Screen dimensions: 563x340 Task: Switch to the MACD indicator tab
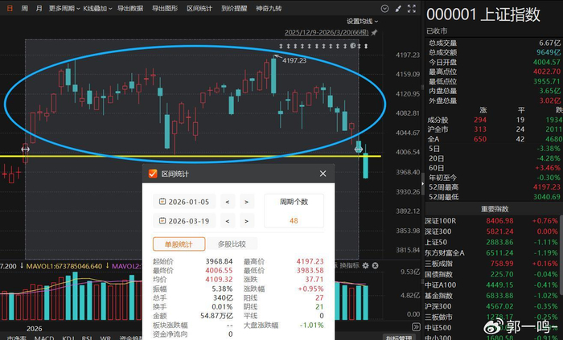pyautogui.click(x=44, y=338)
